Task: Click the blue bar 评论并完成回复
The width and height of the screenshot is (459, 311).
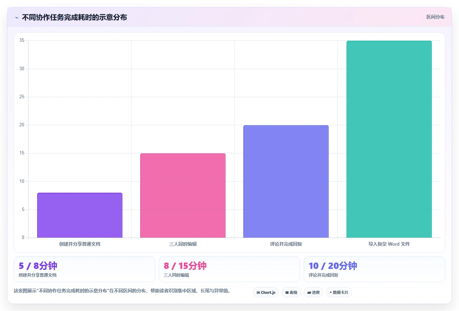Action: point(286,181)
